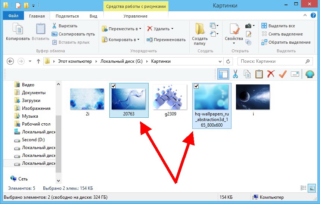Image resolution: width=320 pixels, height=204 pixels.
Task: Click the search magnifier icon
Action: [307, 61]
